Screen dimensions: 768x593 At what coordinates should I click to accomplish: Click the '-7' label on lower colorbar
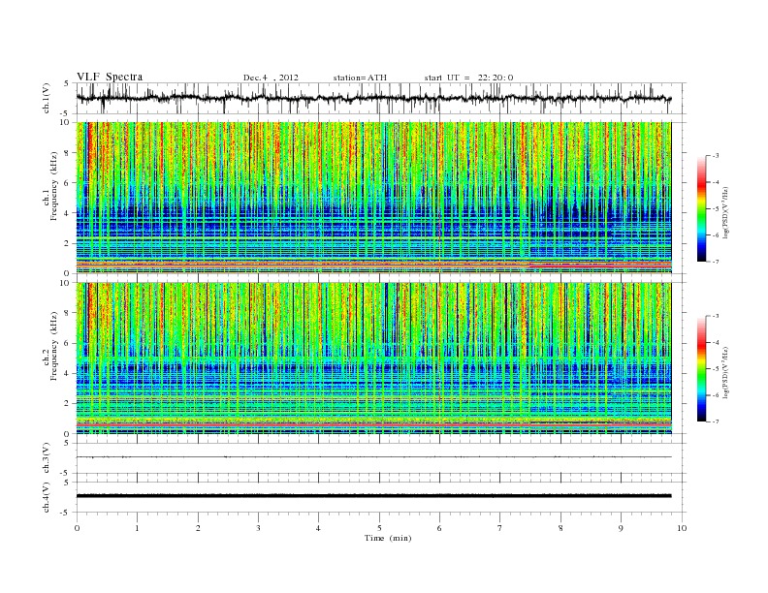716,421
